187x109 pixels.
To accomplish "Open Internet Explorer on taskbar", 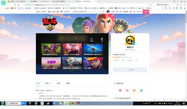I will (x=36, y=103).
